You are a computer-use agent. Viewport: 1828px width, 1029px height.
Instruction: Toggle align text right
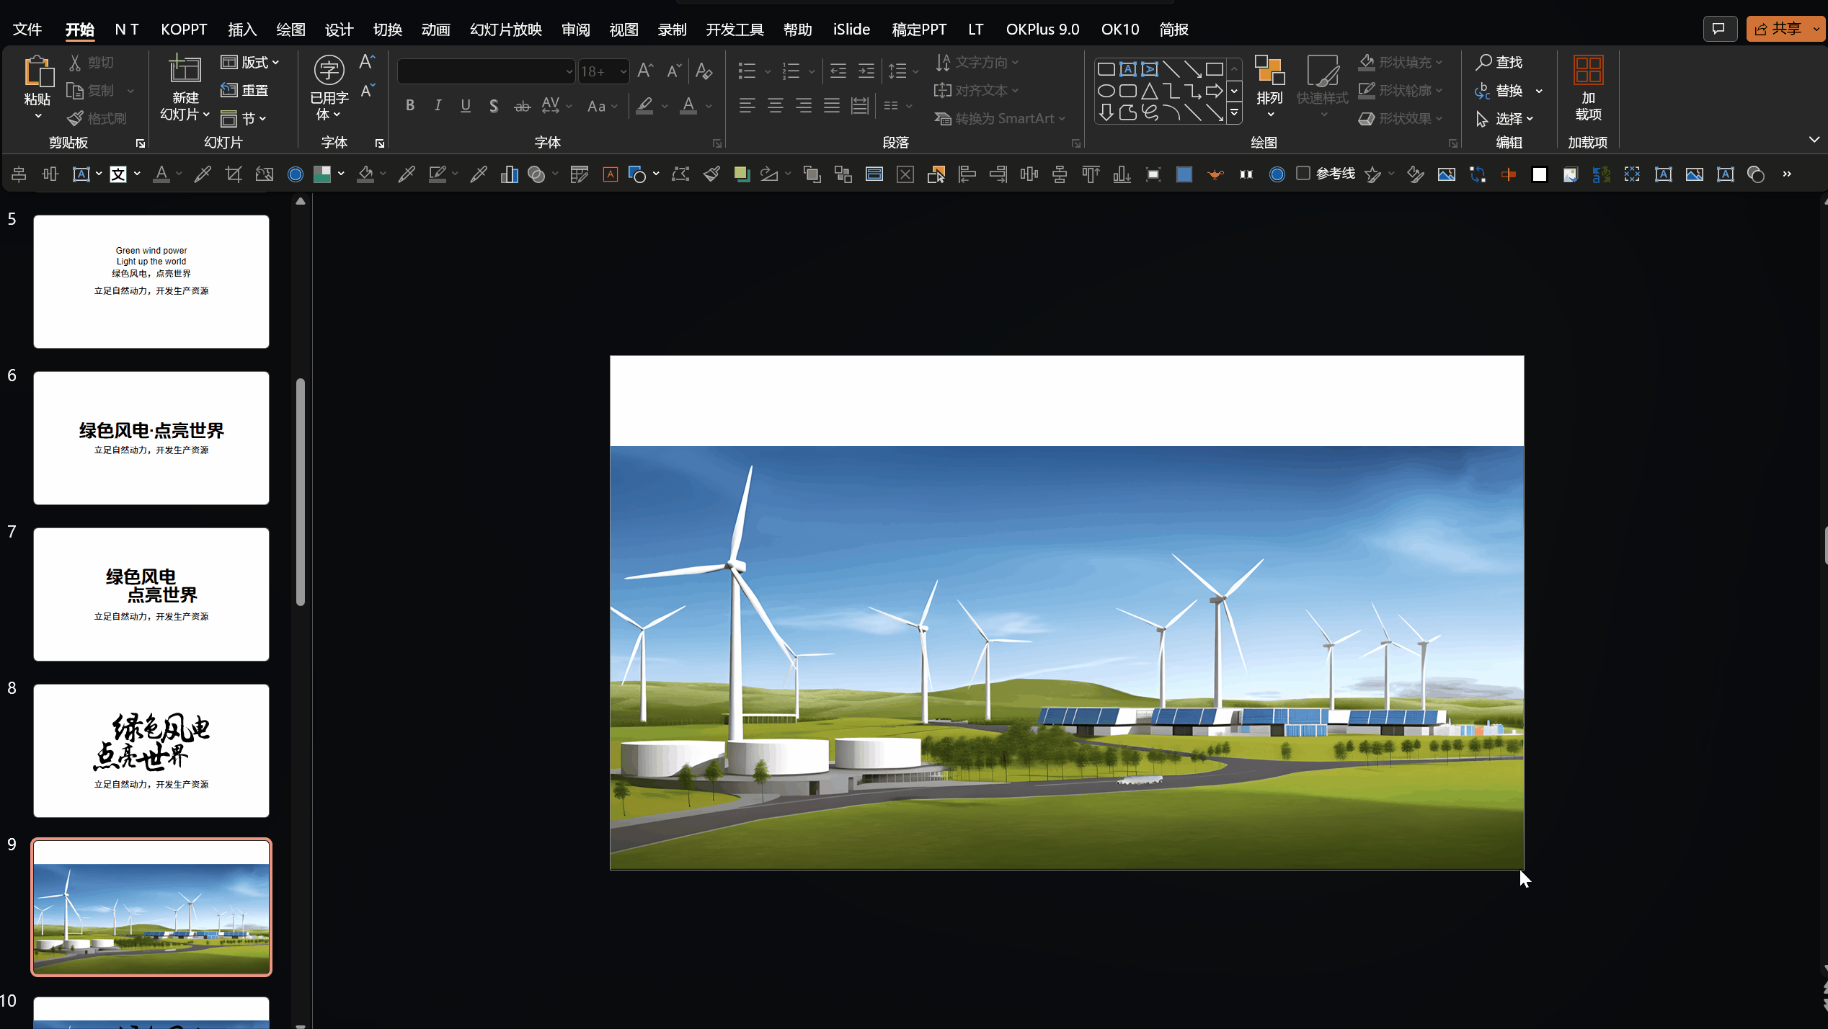point(804,106)
